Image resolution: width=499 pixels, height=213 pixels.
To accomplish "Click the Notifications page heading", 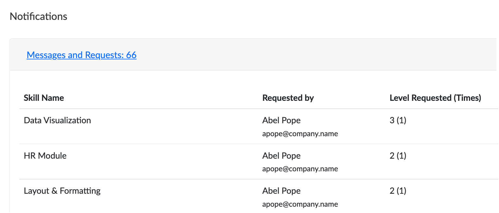I will [x=39, y=16].
